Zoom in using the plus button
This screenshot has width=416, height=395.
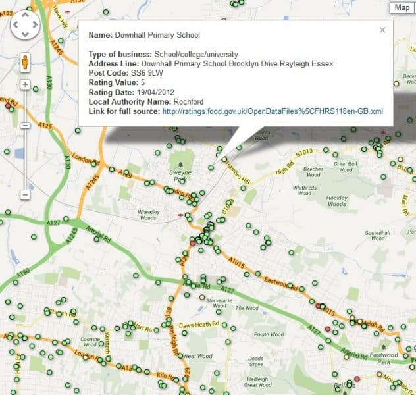pos(25,85)
